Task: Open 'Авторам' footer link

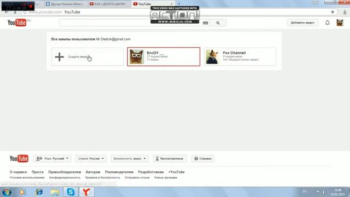Action: (93, 172)
